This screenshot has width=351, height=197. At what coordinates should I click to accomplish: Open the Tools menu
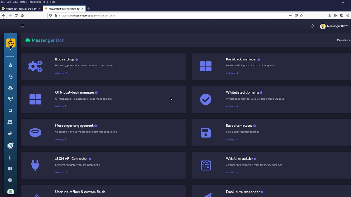pos(46,2)
